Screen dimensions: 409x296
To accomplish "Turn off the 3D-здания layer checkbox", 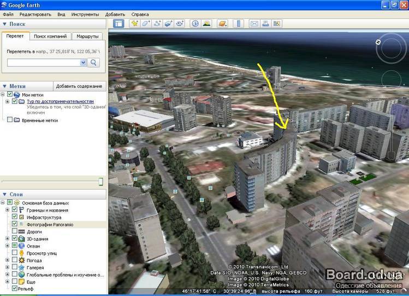I will (15, 238).
